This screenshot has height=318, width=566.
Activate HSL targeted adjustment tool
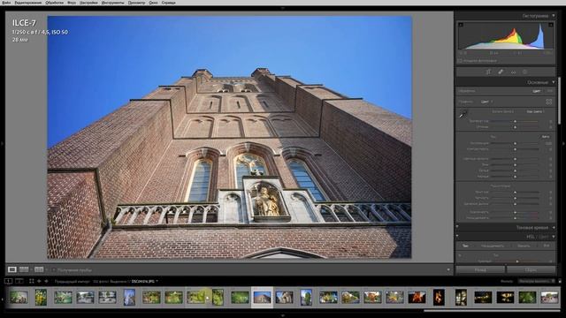point(460,255)
